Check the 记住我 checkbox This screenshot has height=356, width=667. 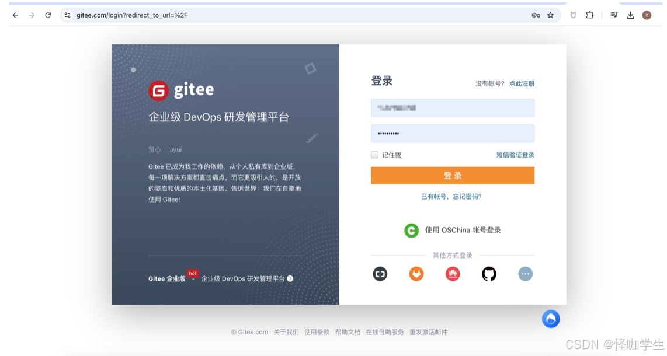tap(375, 155)
